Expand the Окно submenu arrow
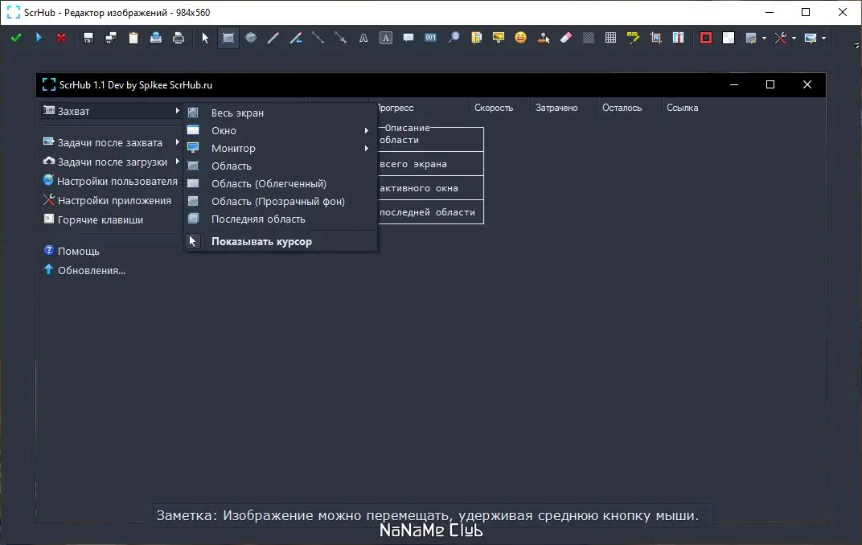 (366, 131)
